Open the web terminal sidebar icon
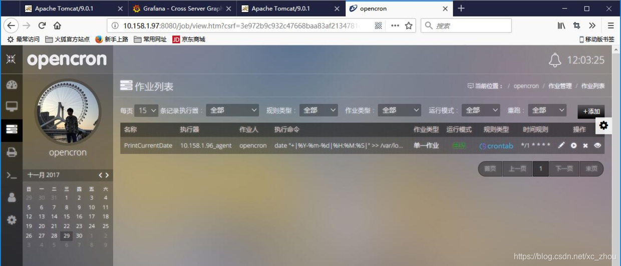Viewport: 621px width, 266px height. (x=12, y=175)
